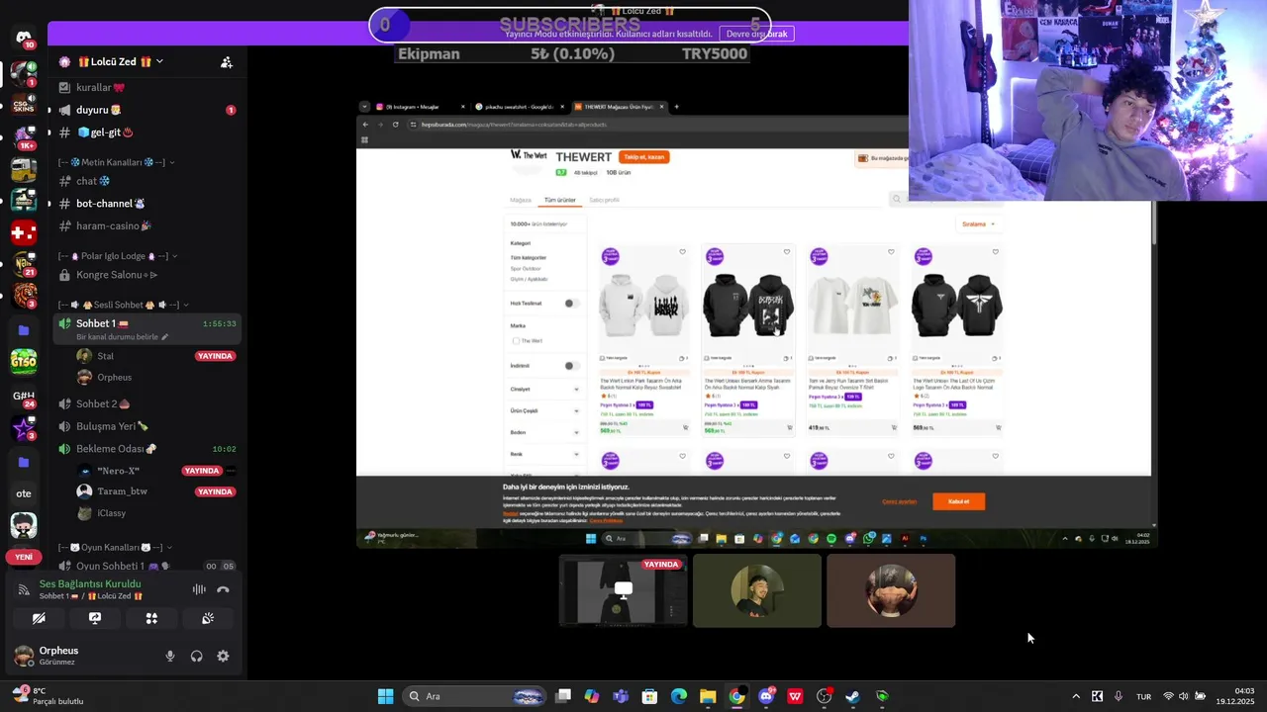
Task: Open Discord direct messages home icon
Action: [24, 38]
